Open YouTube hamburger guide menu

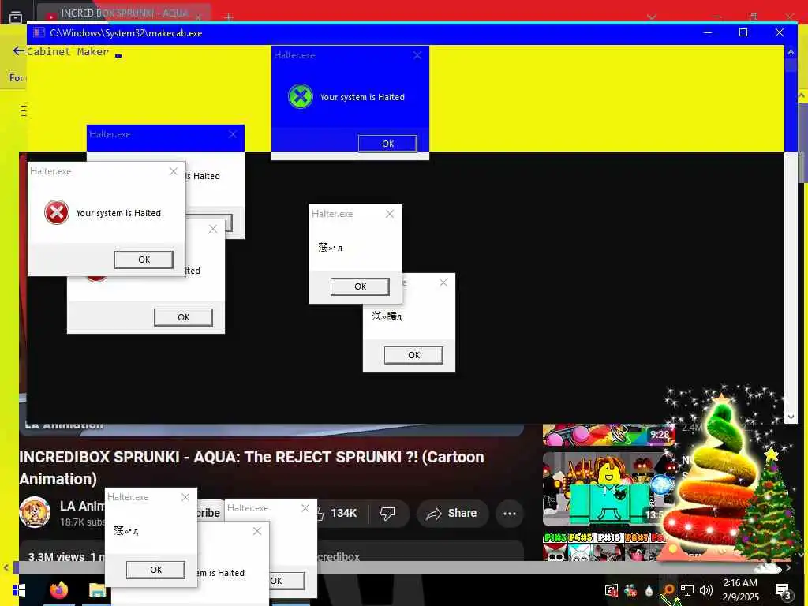(23, 110)
